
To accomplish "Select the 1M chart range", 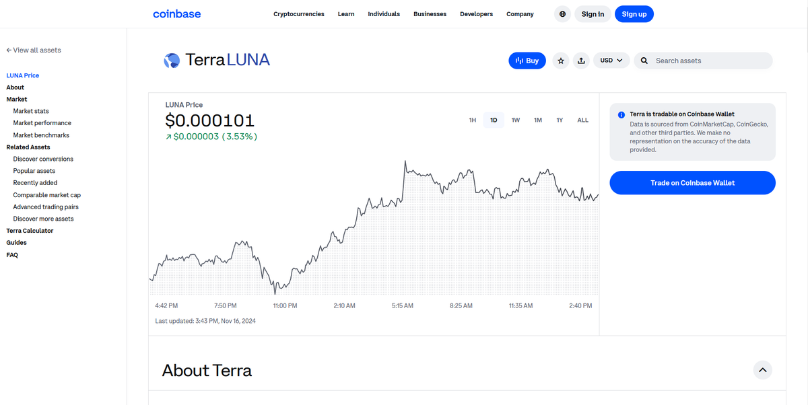I will coord(538,120).
